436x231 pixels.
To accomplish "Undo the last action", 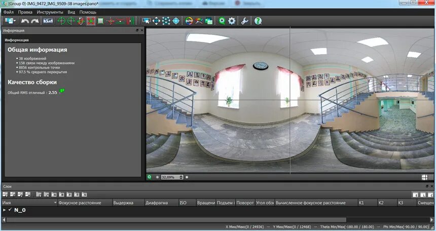I will [25, 21].
